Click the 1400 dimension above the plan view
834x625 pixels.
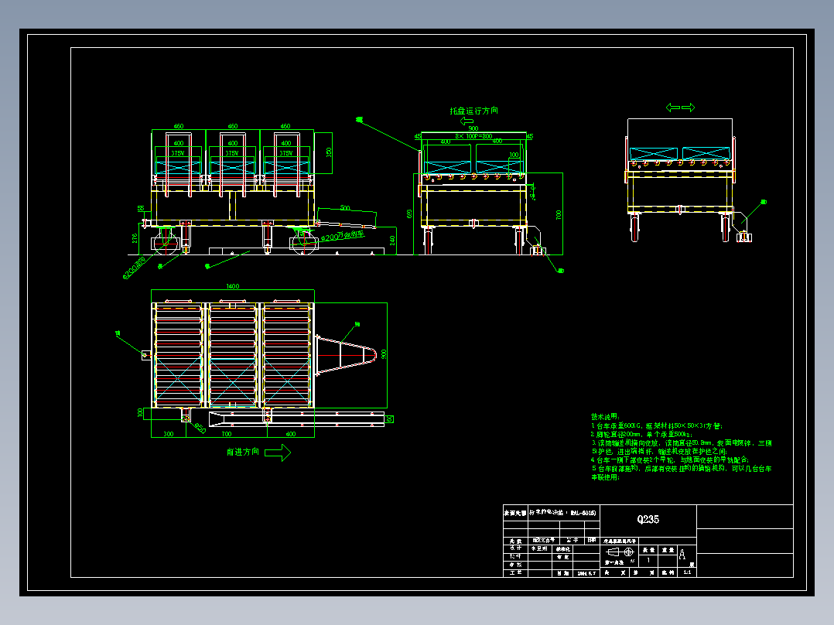[232, 286]
